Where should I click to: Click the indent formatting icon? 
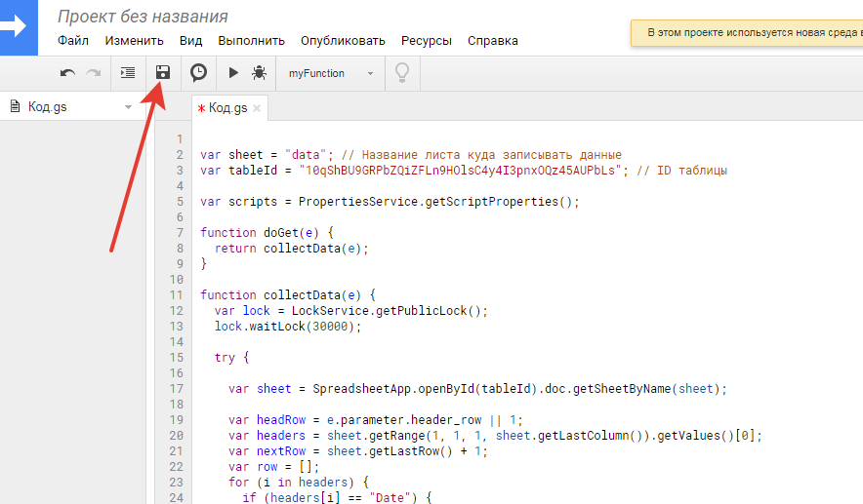click(x=128, y=72)
